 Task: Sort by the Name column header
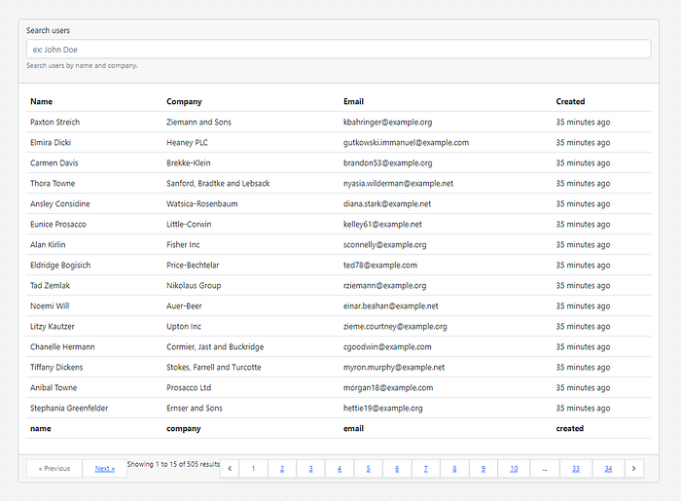41,101
